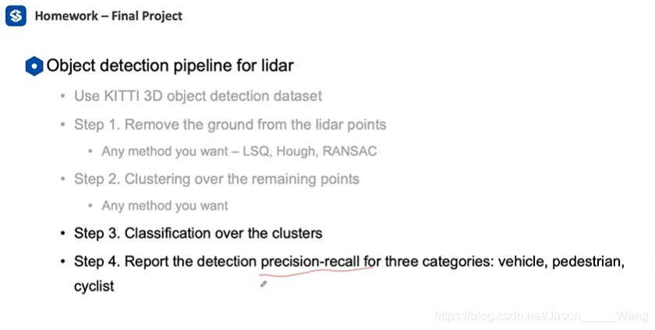Screen dimensions: 655x330
Task: Click the LSQ, Hough, RANSAC sub-bullet
Action: [x=239, y=151]
